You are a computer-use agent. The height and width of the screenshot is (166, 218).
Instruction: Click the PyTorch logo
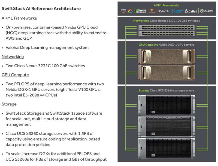click(162, 11)
